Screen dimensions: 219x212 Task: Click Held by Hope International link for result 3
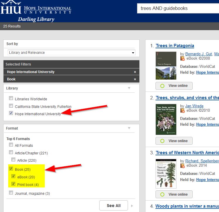pos(208,180)
